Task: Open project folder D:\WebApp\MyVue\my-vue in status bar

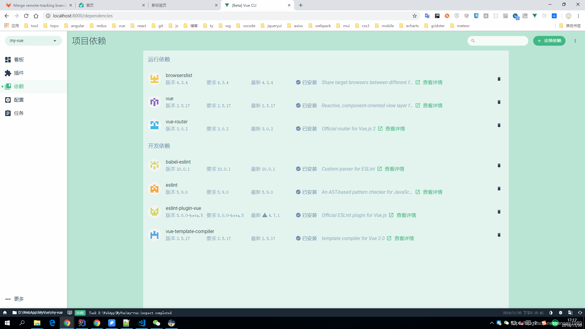Action: coord(37,313)
